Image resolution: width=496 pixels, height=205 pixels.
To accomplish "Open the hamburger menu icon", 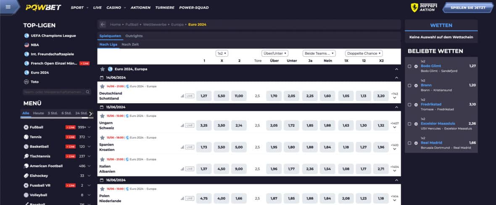I will coord(8,7).
